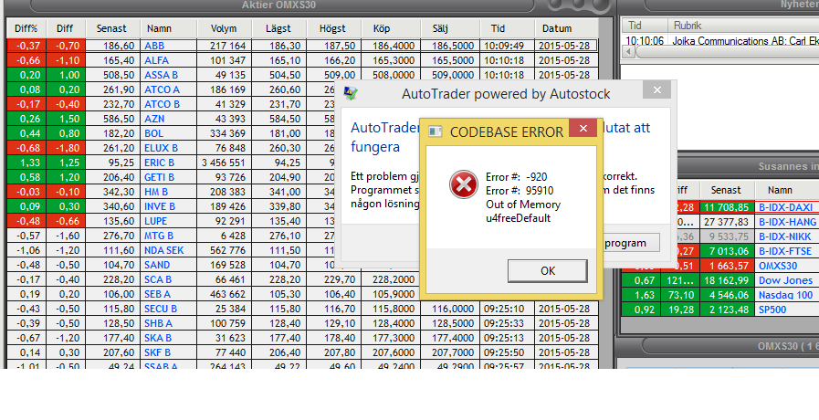Click the green Diff% cell for AZN
Screen dimensions: 819x420
click(x=26, y=118)
